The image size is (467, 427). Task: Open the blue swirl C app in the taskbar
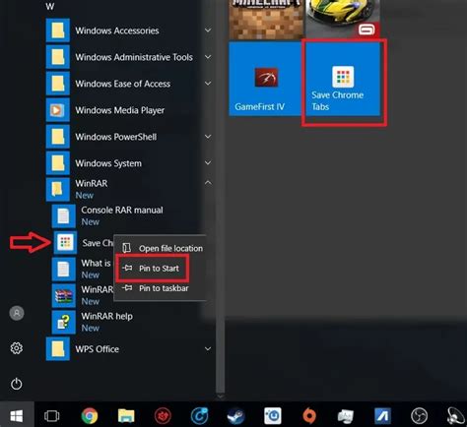[199, 416]
